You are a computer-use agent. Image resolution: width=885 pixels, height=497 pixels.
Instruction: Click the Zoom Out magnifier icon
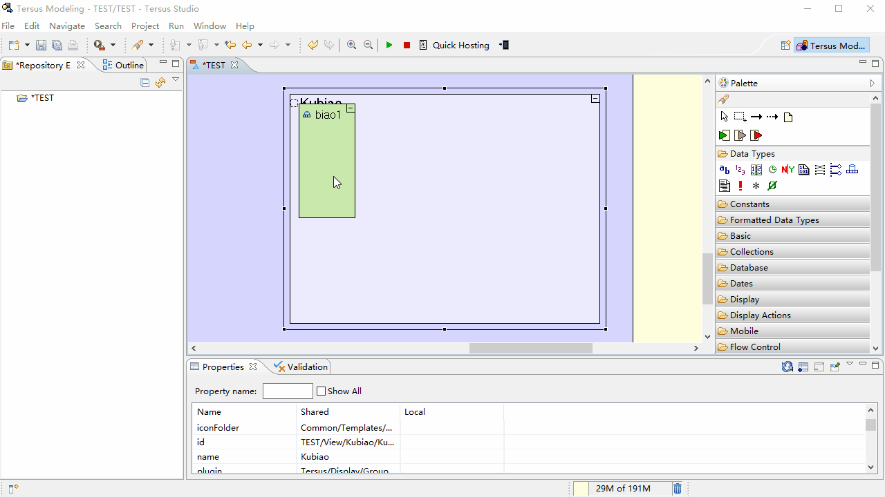click(369, 45)
